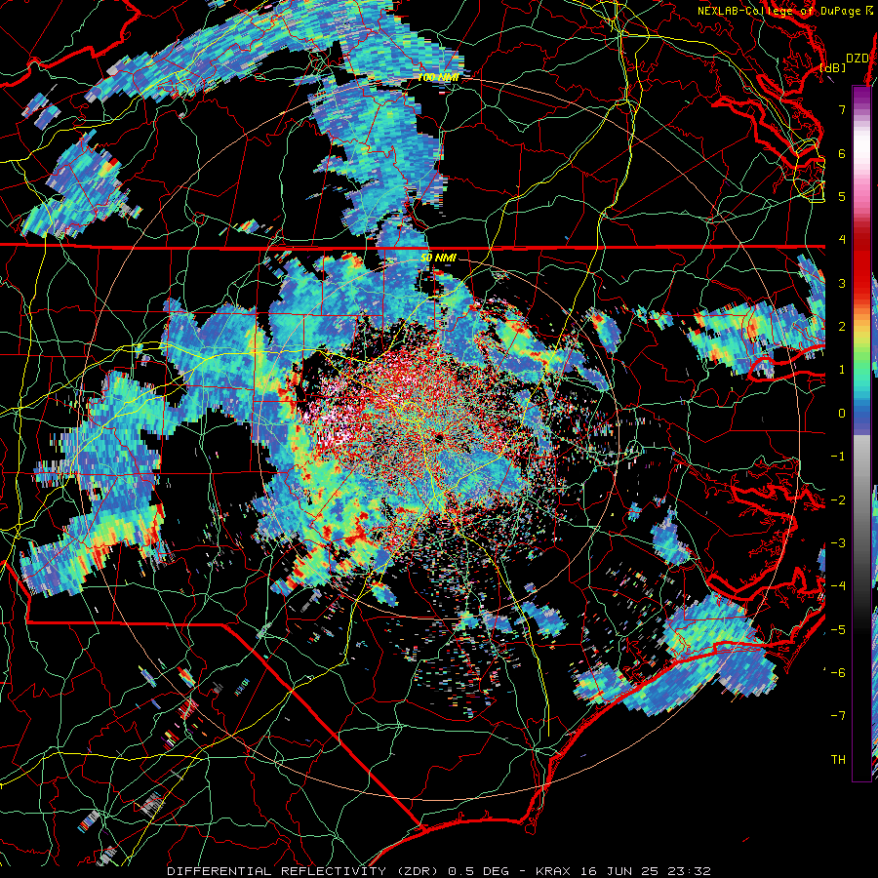Click the TH threshold label on the scale
This screenshot has height=878, width=878.
tap(838, 759)
